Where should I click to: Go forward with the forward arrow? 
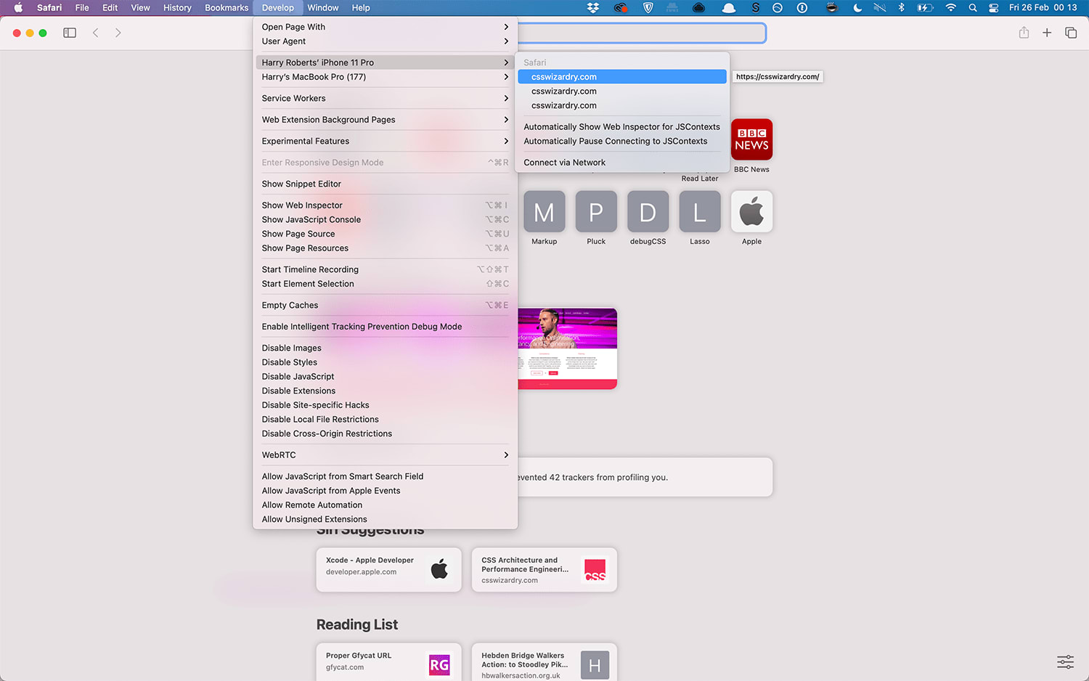coord(118,33)
